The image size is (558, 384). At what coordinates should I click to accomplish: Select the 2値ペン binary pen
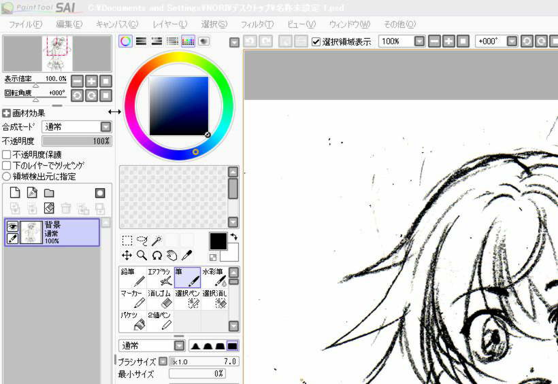(x=160, y=321)
